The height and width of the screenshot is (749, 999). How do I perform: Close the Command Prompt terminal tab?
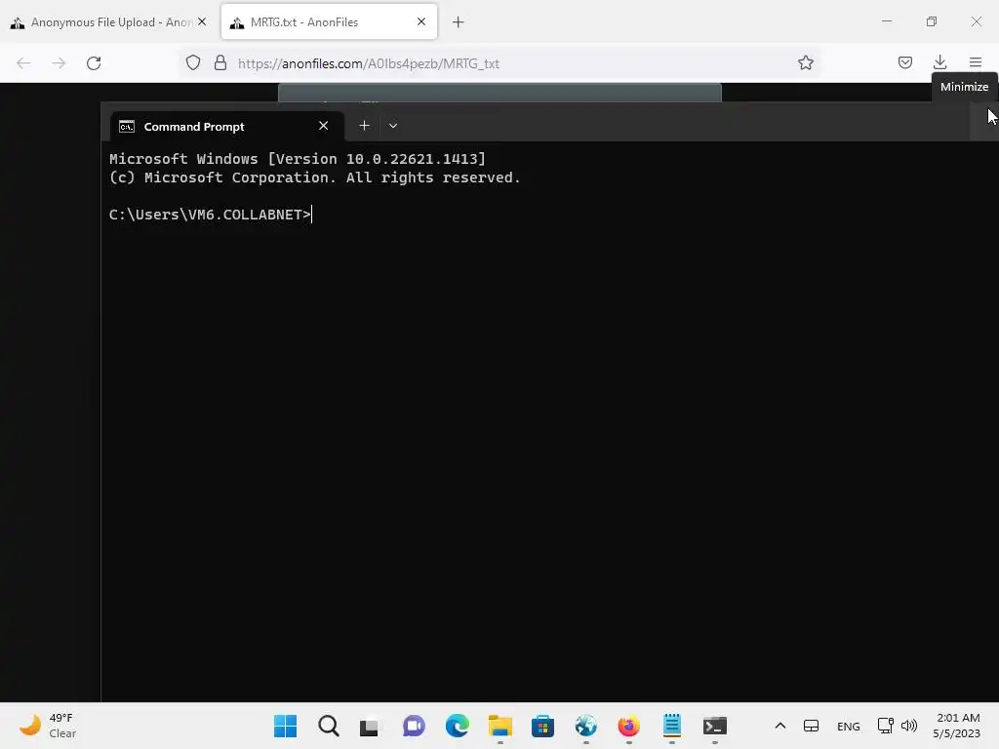[324, 126]
